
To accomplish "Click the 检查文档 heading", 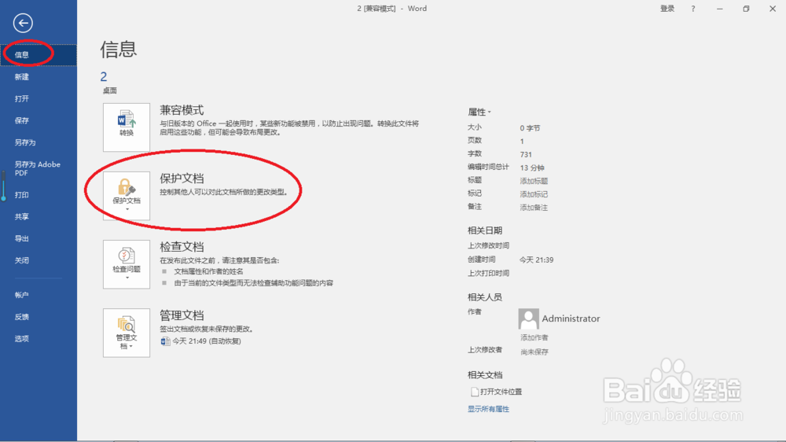I will [x=182, y=246].
